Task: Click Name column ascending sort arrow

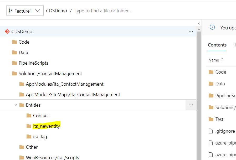Action: click(222, 60)
